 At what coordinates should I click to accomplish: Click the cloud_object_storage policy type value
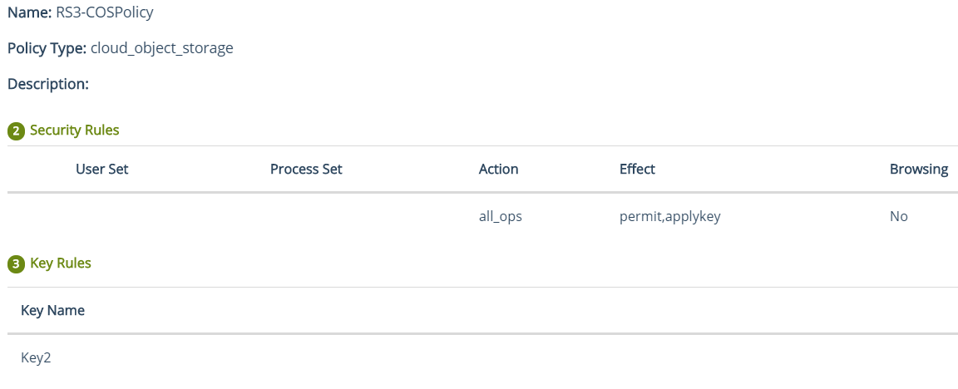[161, 48]
